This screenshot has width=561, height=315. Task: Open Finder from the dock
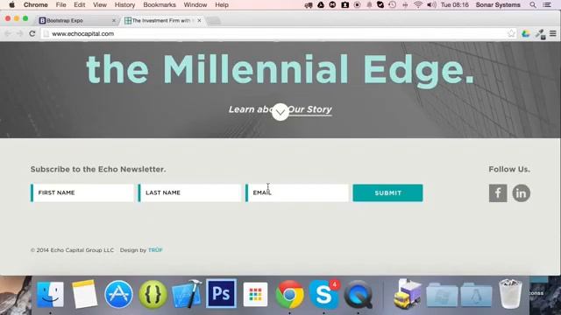(50, 294)
